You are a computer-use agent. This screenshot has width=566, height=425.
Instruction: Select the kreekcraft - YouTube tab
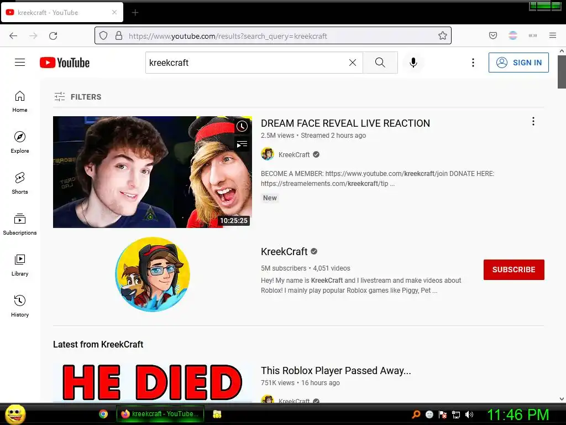pos(62,12)
